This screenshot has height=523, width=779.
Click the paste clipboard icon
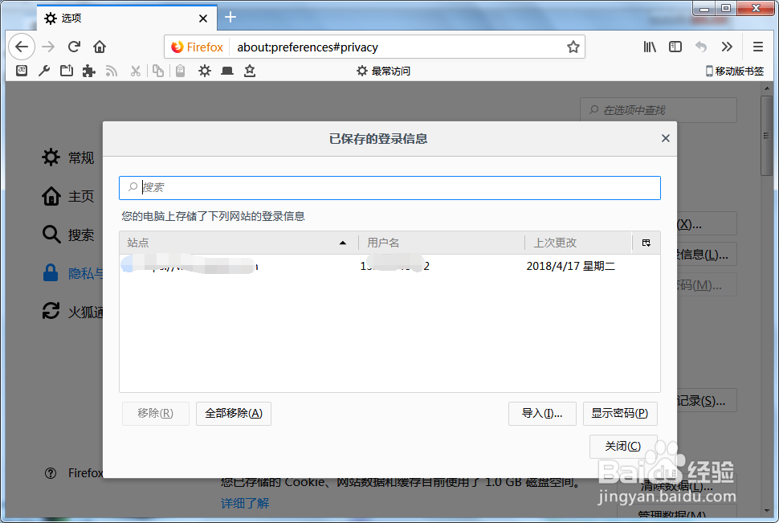181,71
